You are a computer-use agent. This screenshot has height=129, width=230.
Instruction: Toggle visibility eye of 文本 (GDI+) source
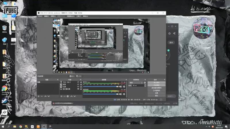(78, 82)
